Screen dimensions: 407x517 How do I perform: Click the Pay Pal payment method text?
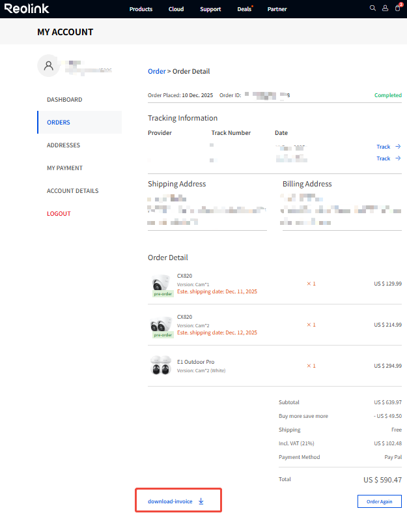point(393,457)
